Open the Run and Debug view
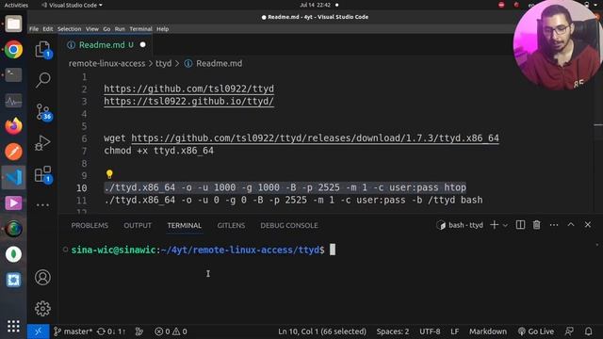603x339 pixels. (43, 143)
